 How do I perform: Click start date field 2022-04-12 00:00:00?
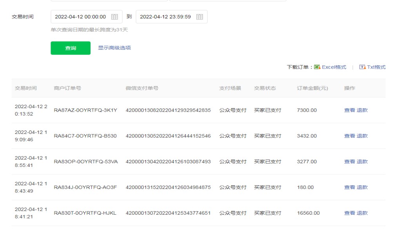[x=80, y=17]
